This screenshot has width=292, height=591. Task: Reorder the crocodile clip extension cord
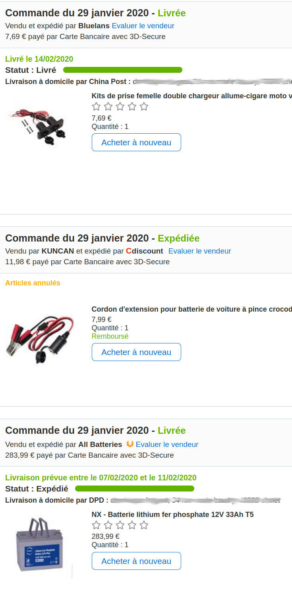[x=136, y=352]
